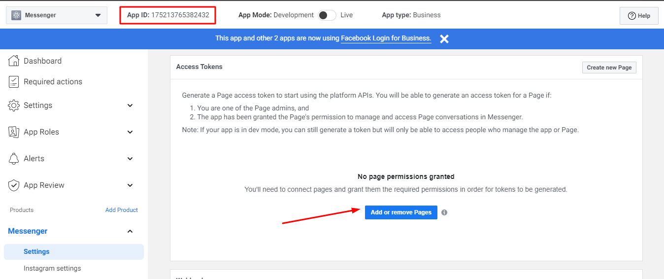Image resolution: width=664 pixels, height=279 pixels.
Task: Select the sidebar Settings label
Action: (38, 105)
